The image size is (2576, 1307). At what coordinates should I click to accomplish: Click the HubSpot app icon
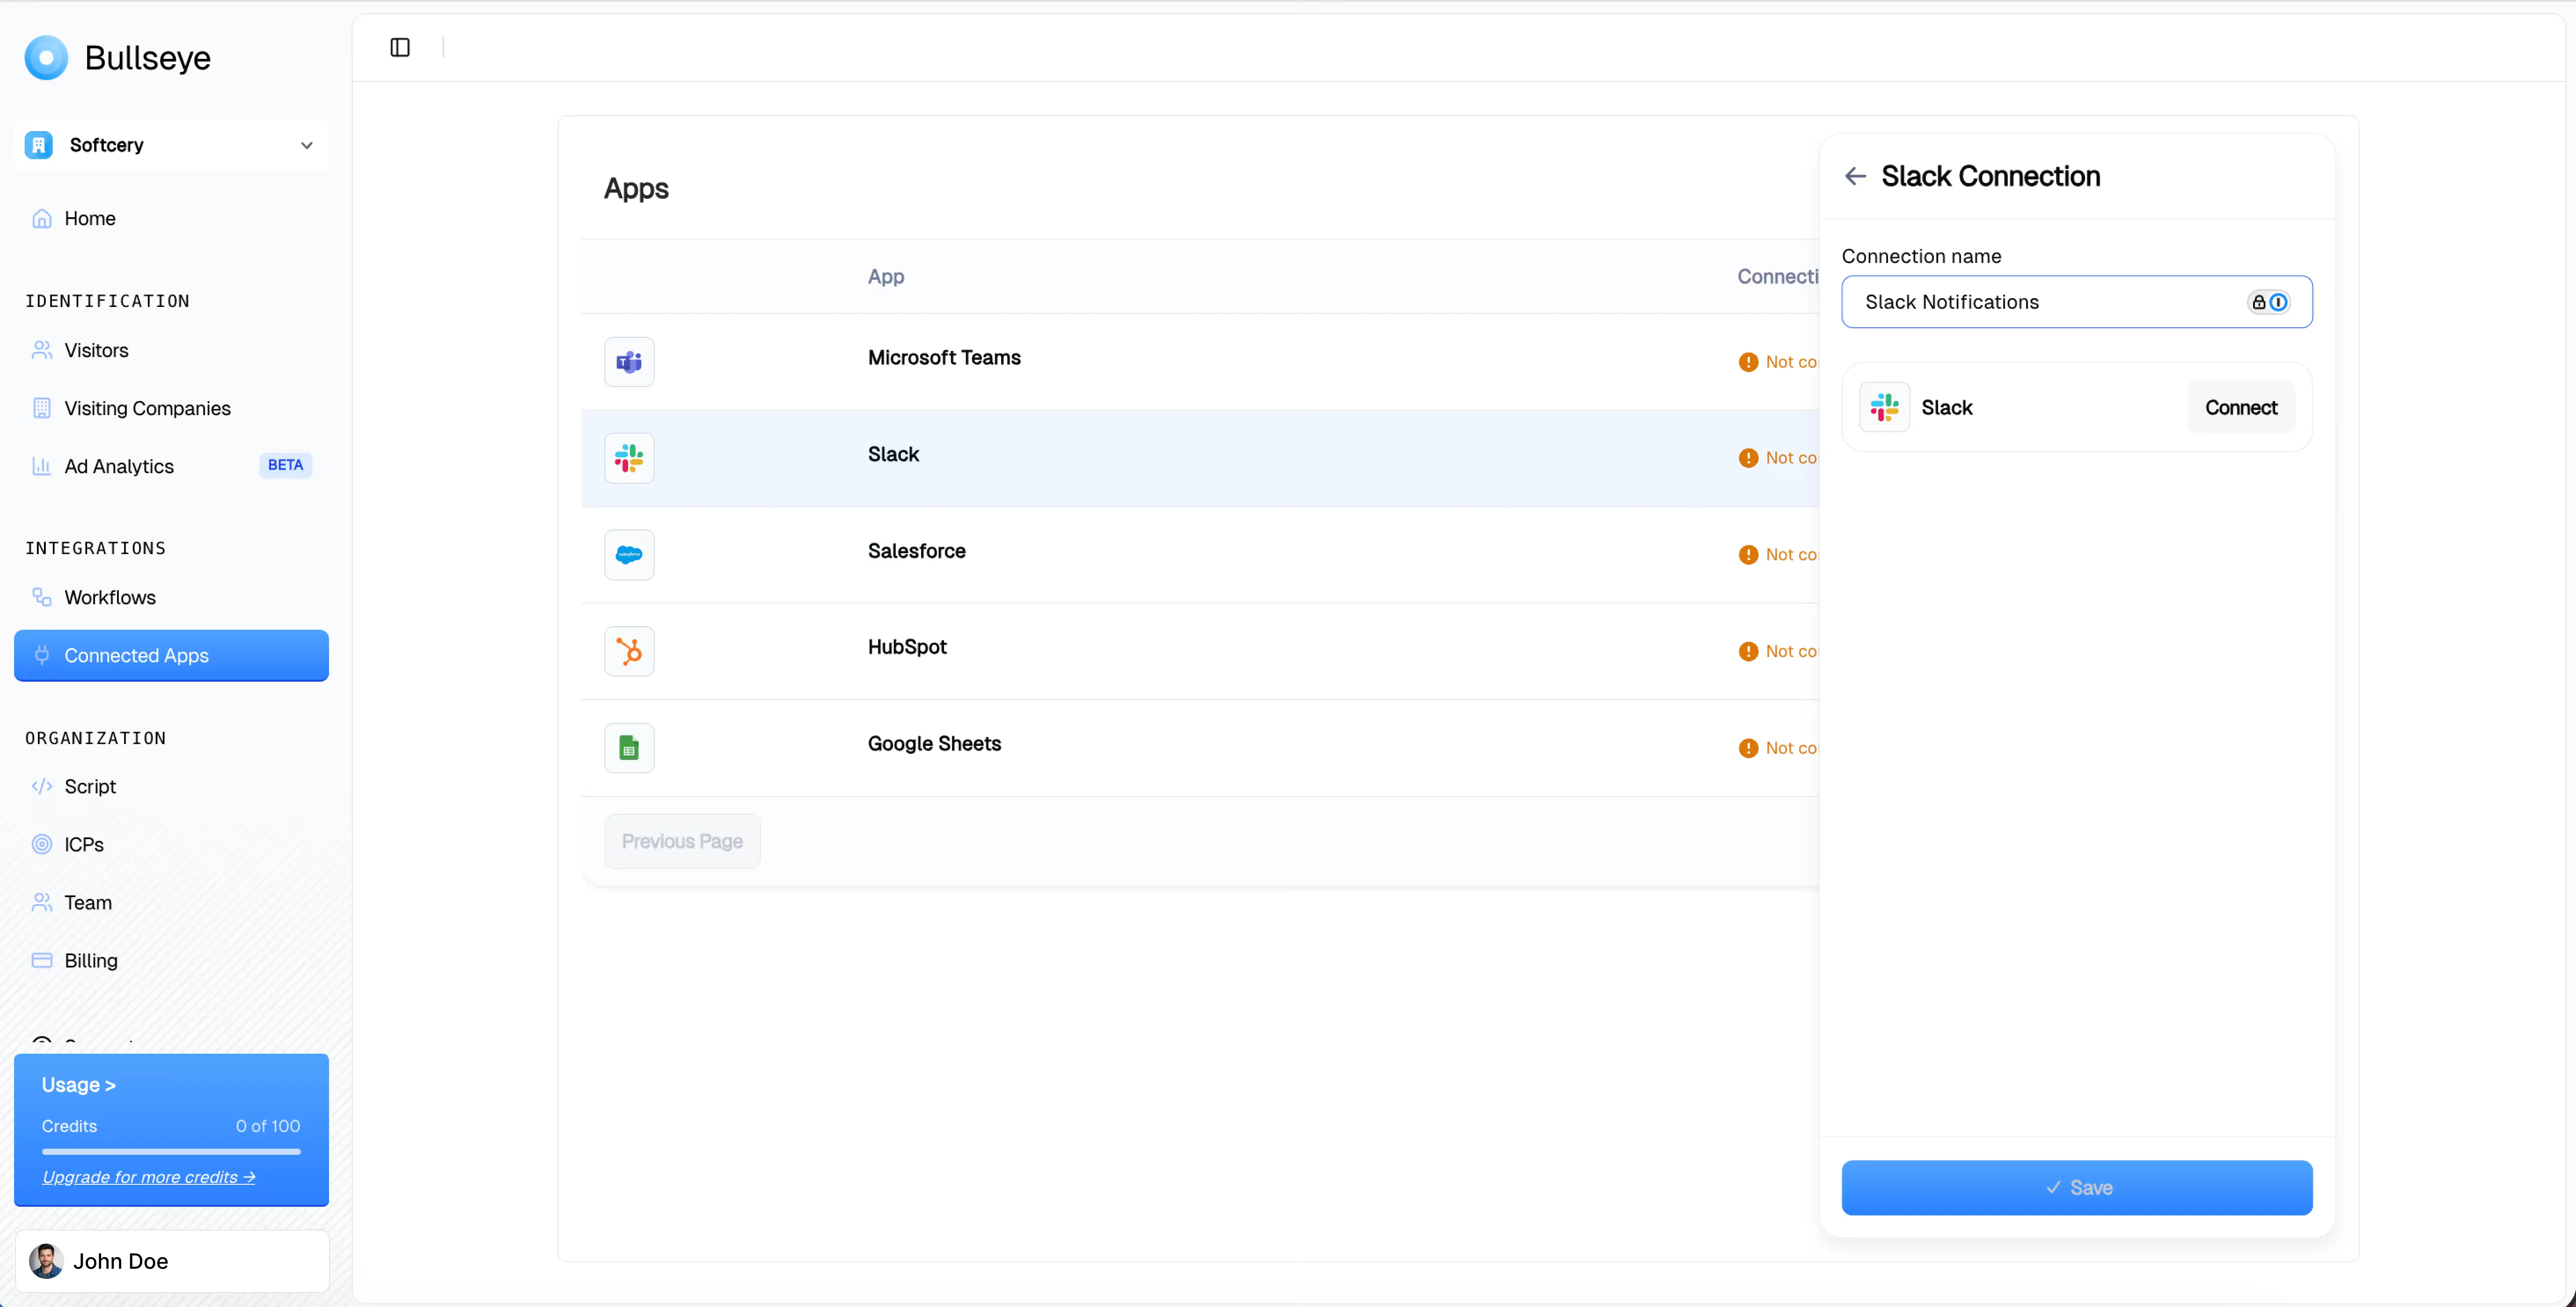pyautogui.click(x=628, y=650)
